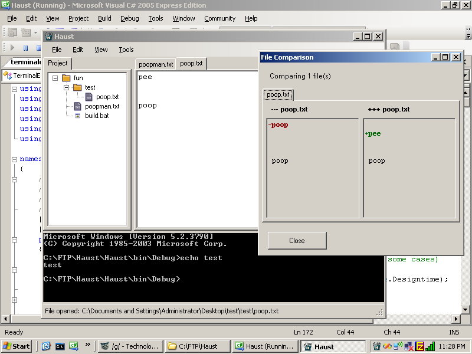Viewport: 472px width, 354px height.
Task: Collapse the fun folder node
Action: point(55,78)
